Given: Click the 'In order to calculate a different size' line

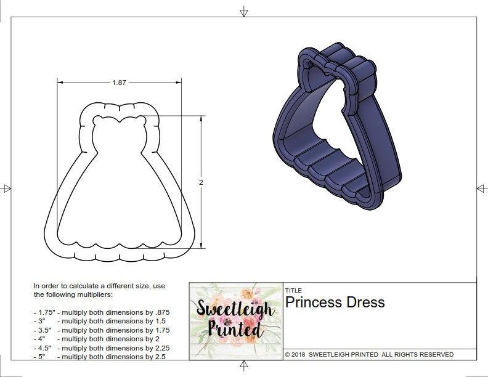Looking at the screenshot, I should 99,286.
